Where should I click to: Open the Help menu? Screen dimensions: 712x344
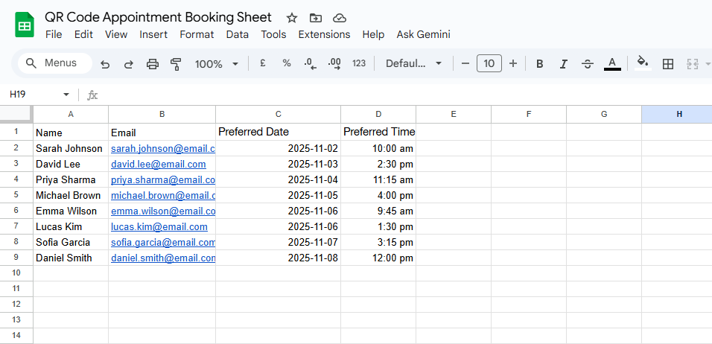(373, 34)
